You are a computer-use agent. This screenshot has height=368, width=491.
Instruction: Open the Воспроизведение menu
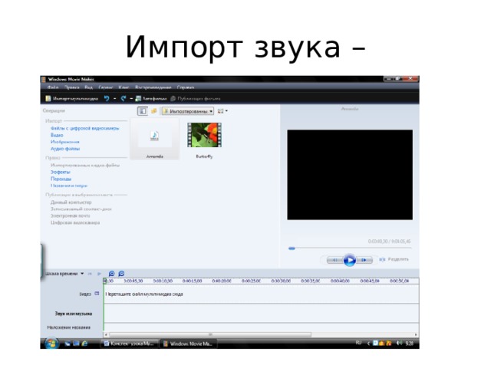[x=153, y=87]
